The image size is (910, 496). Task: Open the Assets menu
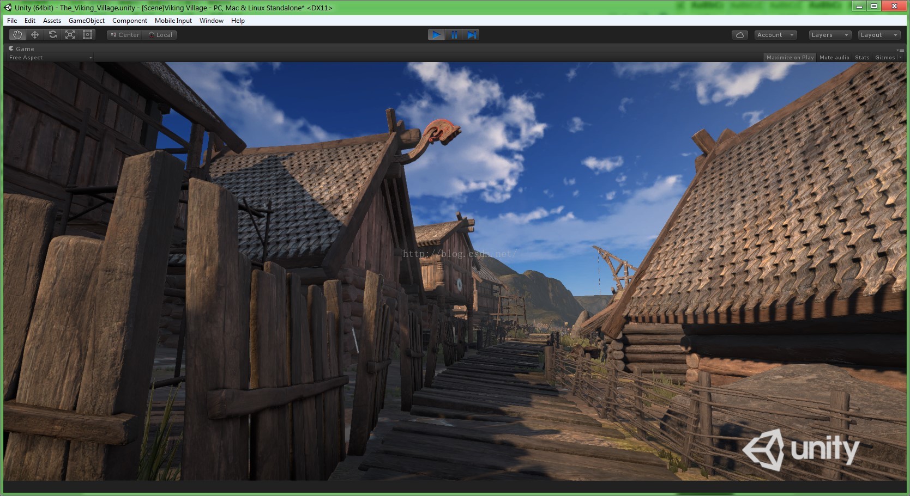pos(52,21)
